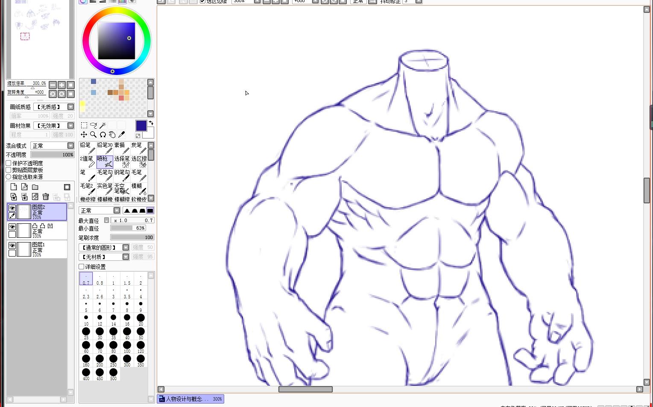
Task: Click the canvas horizontal scrollbar thumb
Action: [x=305, y=389]
